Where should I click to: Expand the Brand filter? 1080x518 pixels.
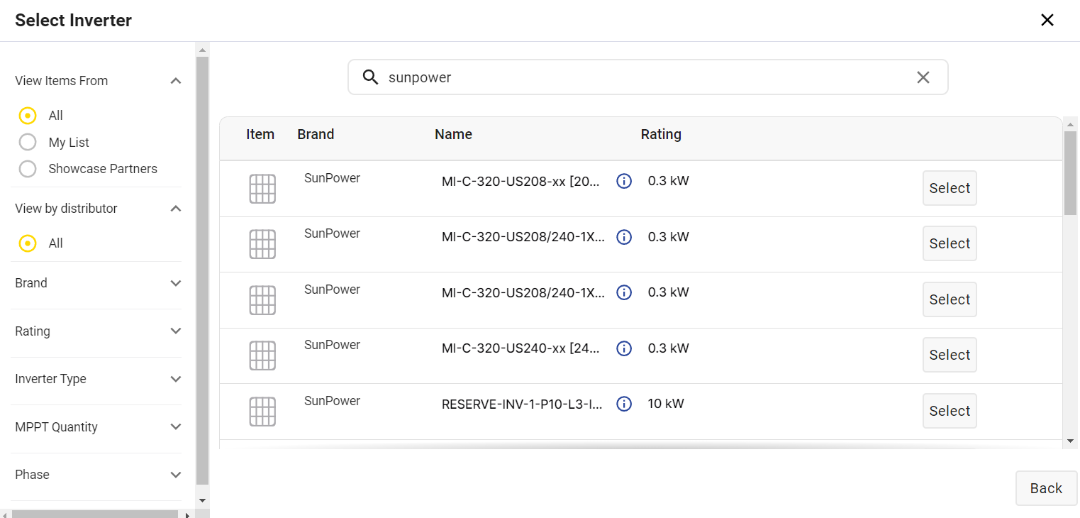[x=176, y=283]
